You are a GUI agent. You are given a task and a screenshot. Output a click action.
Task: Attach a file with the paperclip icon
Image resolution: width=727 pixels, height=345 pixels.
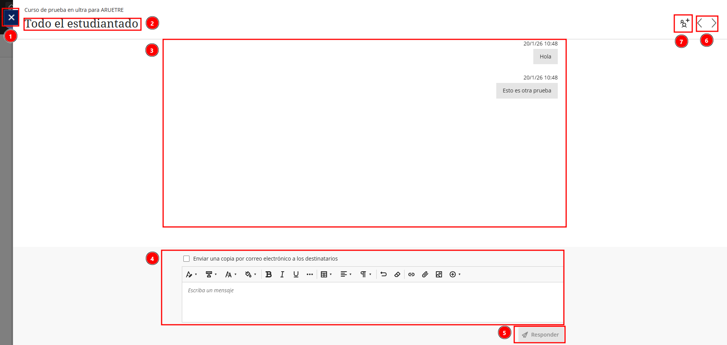click(x=425, y=274)
